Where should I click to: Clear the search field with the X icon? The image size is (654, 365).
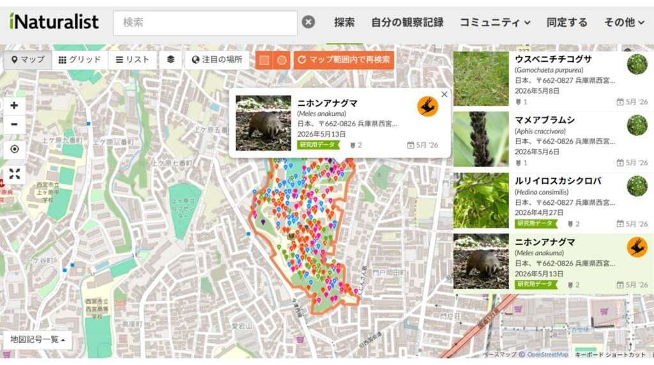308,22
